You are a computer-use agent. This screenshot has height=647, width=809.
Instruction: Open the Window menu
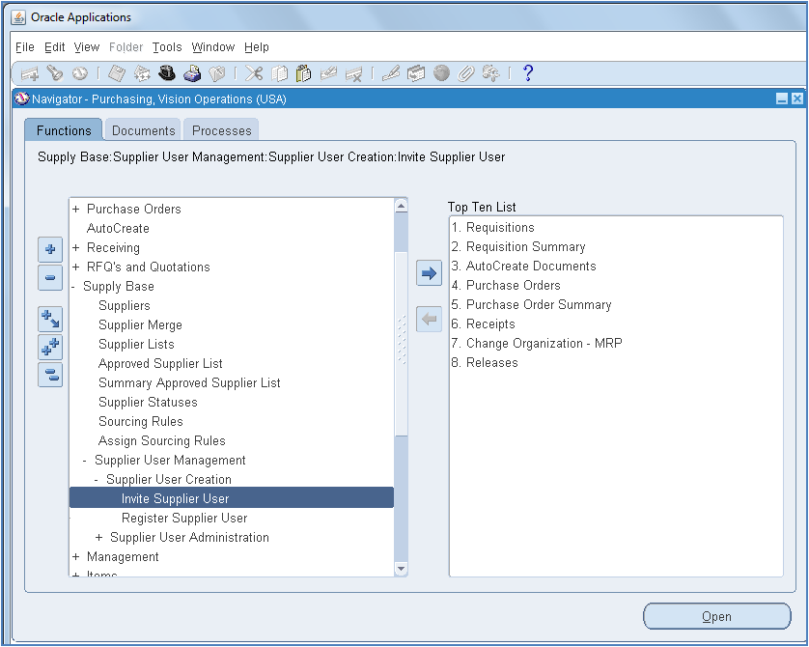pos(213,47)
